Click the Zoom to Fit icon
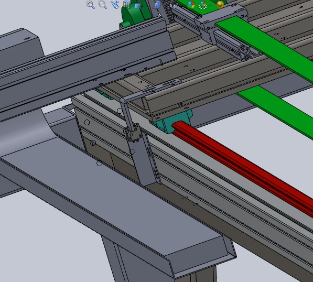The width and height of the screenshot is (313, 282). 90,5
